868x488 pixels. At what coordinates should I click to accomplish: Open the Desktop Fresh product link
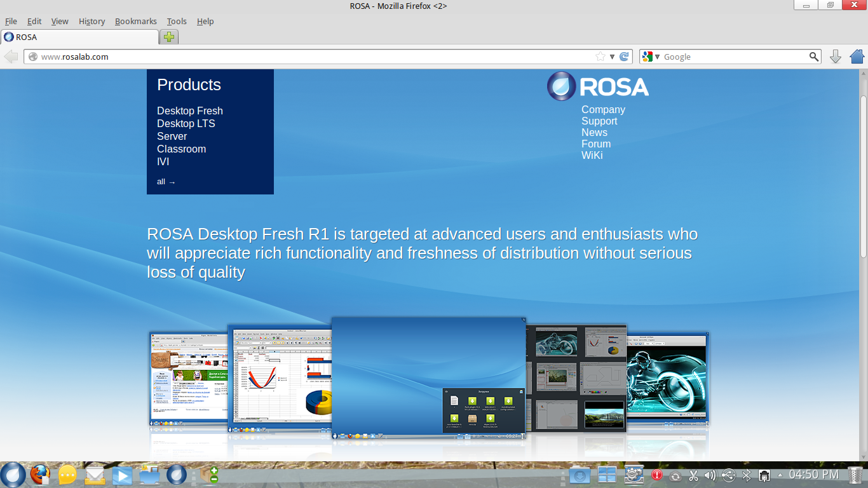[x=189, y=111]
